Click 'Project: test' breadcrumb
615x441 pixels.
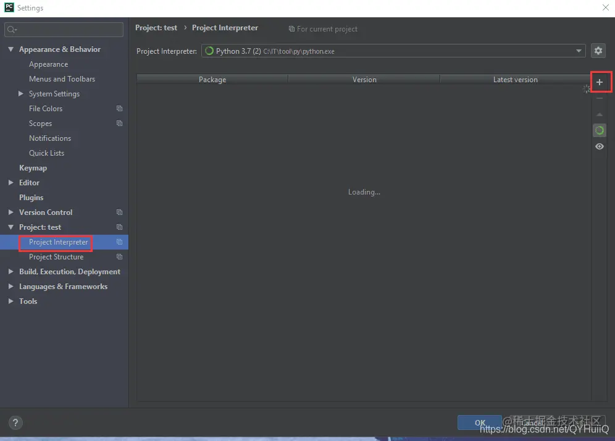[156, 27]
